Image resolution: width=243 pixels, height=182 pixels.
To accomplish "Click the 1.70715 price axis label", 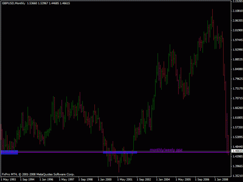I will (238, 98).
